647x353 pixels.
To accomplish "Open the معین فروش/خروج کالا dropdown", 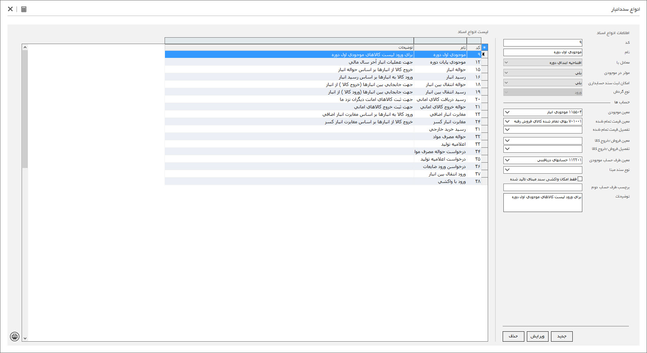I will [x=507, y=141].
